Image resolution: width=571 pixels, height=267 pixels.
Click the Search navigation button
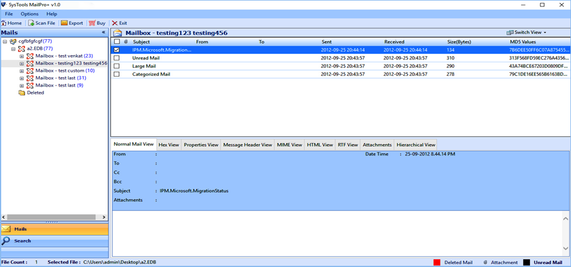click(x=55, y=241)
